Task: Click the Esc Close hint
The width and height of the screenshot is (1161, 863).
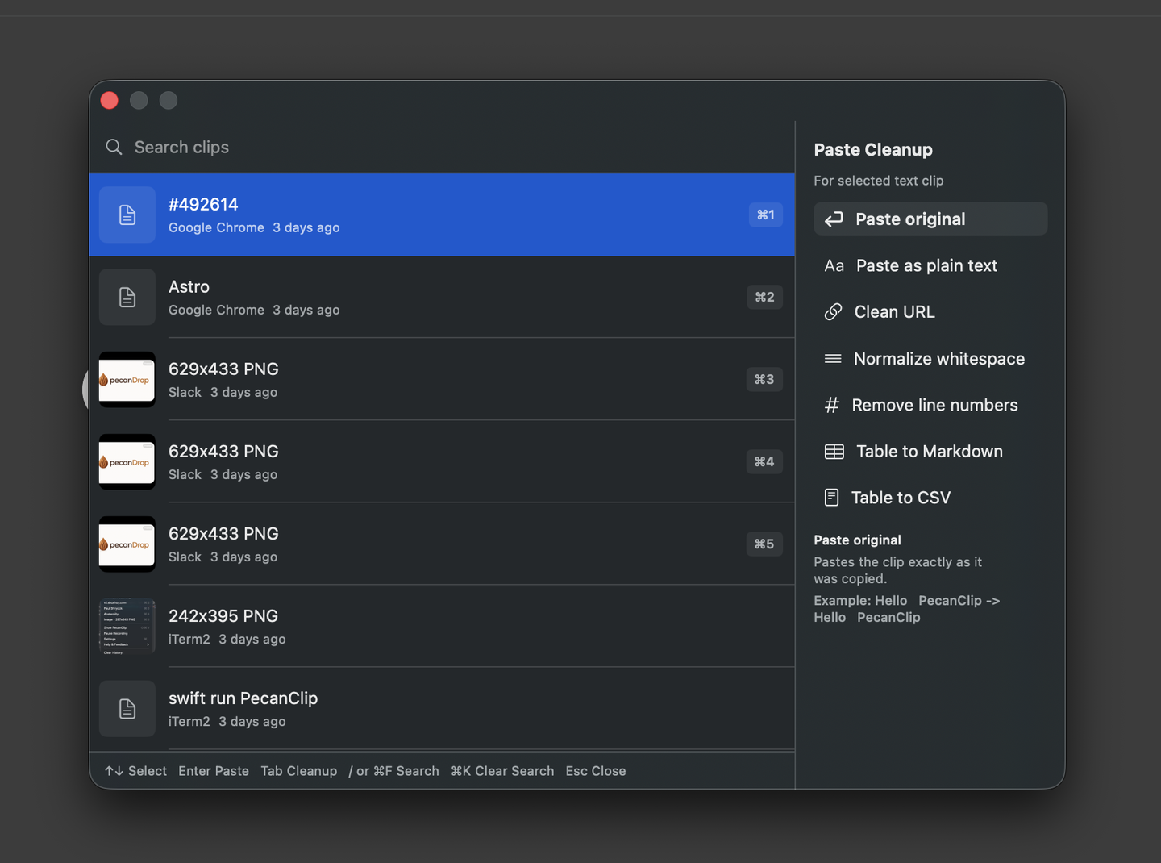Action: [596, 771]
